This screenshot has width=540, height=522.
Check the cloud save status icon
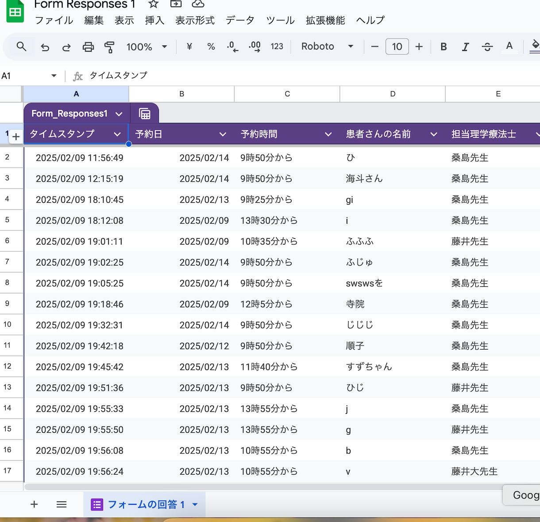(198, 4)
